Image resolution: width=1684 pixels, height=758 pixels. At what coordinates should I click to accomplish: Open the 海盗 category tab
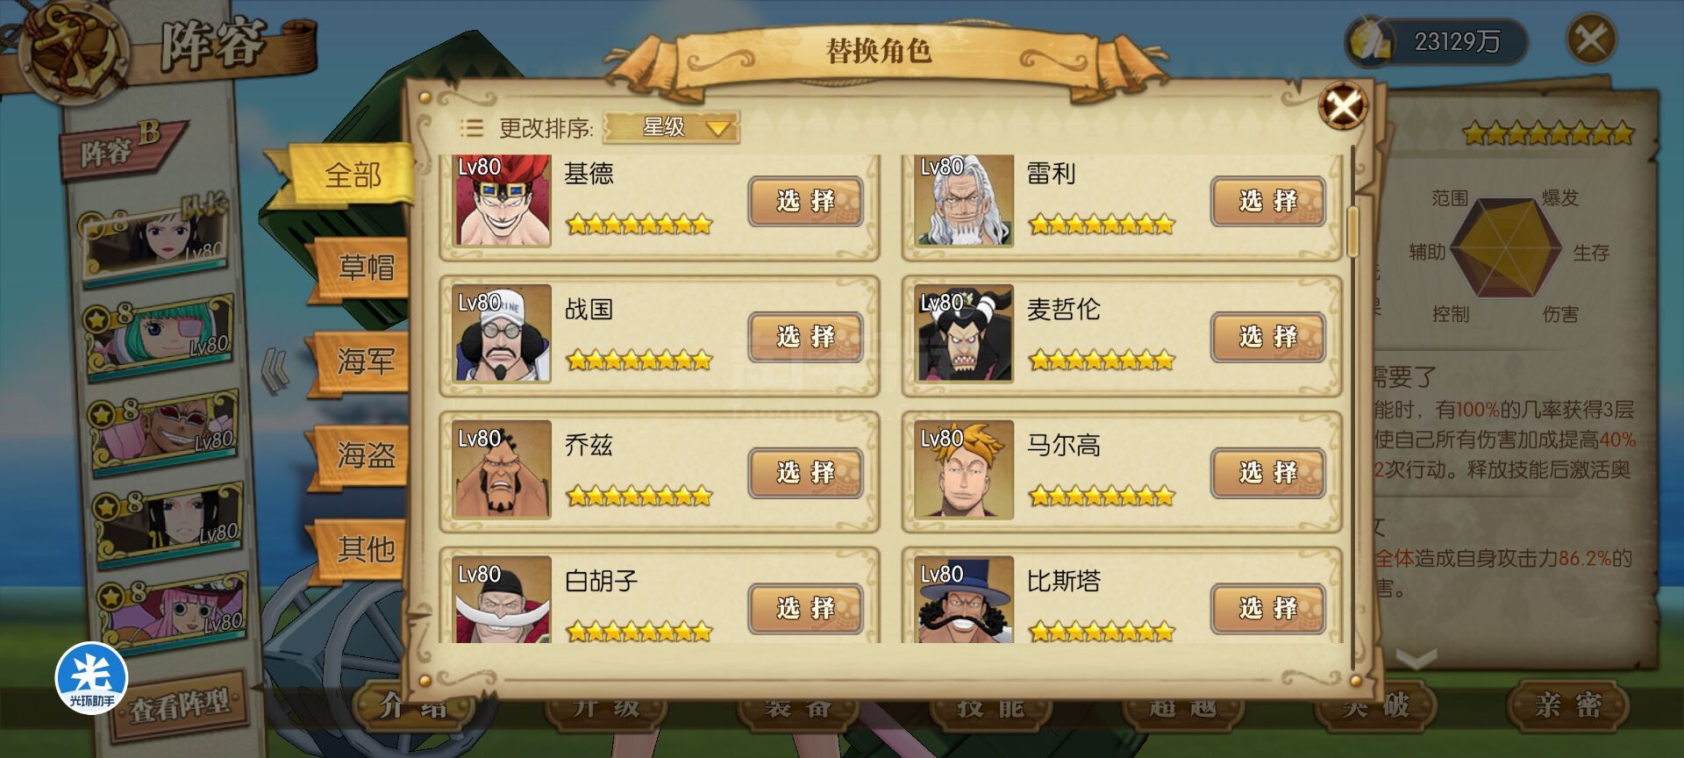(x=362, y=455)
